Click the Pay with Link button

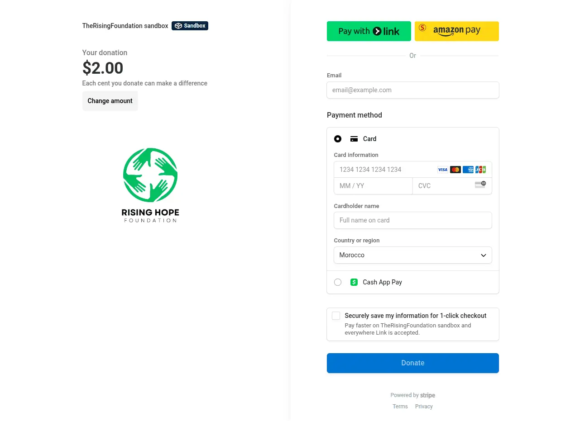point(369,31)
